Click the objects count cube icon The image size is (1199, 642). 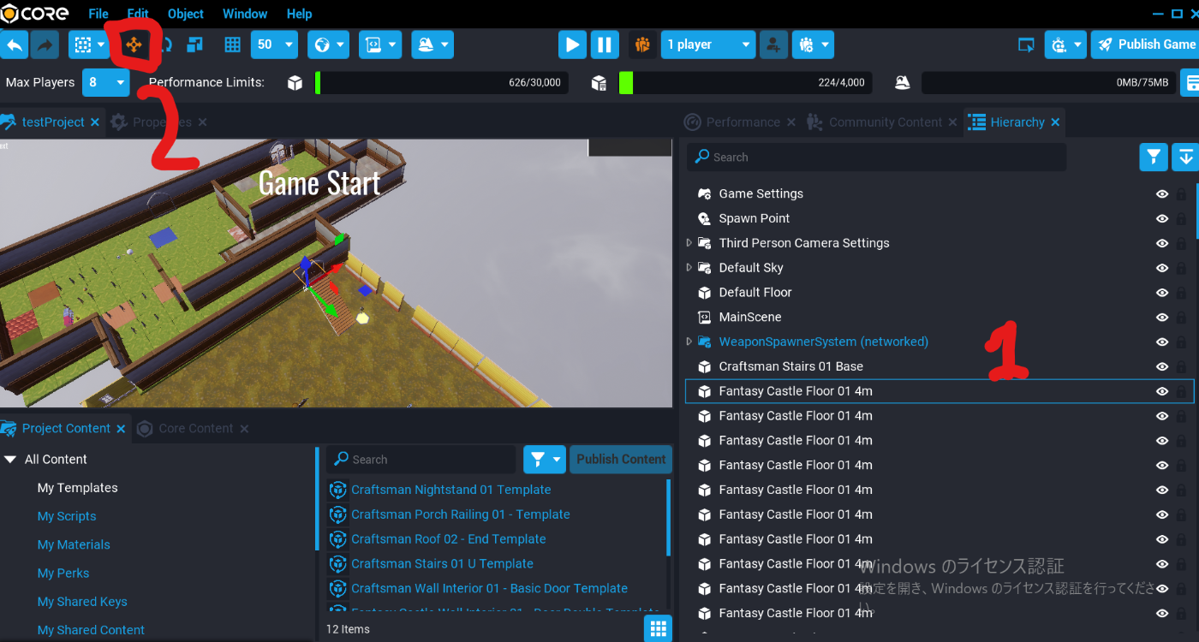pyautogui.click(x=295, y=83)
